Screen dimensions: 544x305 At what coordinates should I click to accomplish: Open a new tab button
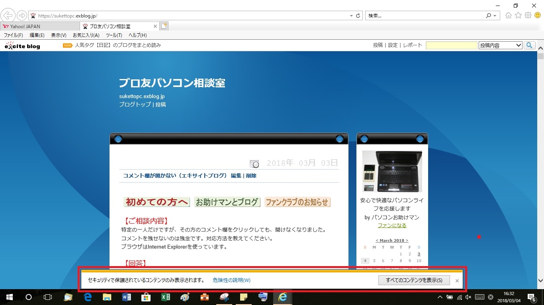(x=164, y=26)
